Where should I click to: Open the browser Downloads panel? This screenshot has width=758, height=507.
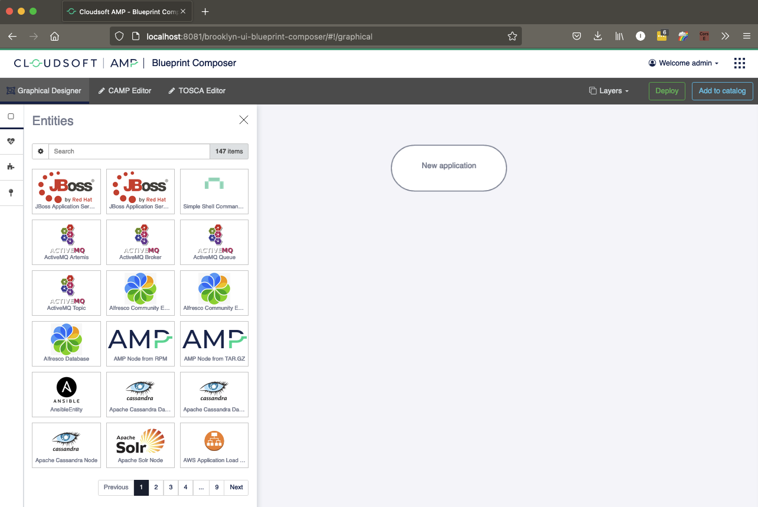tap(598, 36)
